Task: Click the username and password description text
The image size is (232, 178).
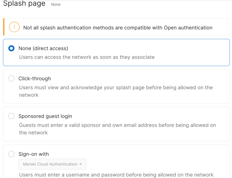Action: (x=116, y=175)
